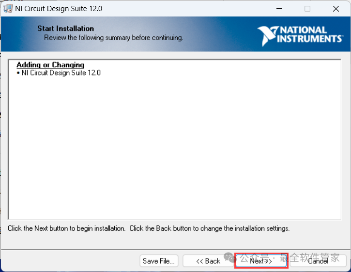
Task: Click the window title text in the title bar
Action: [x=59, y=9]
